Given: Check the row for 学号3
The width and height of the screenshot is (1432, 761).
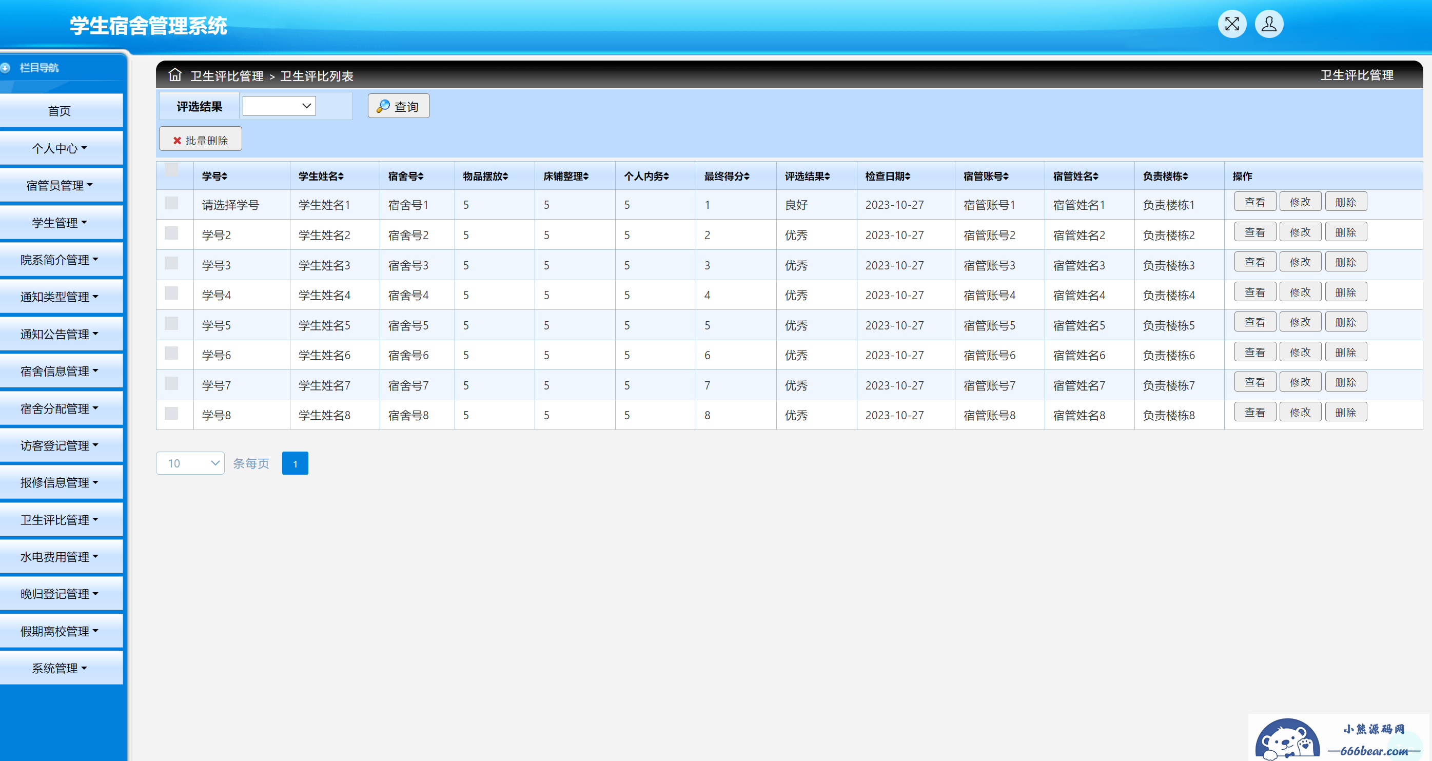Looking at the screenshot, I should (x=171, y=263).
